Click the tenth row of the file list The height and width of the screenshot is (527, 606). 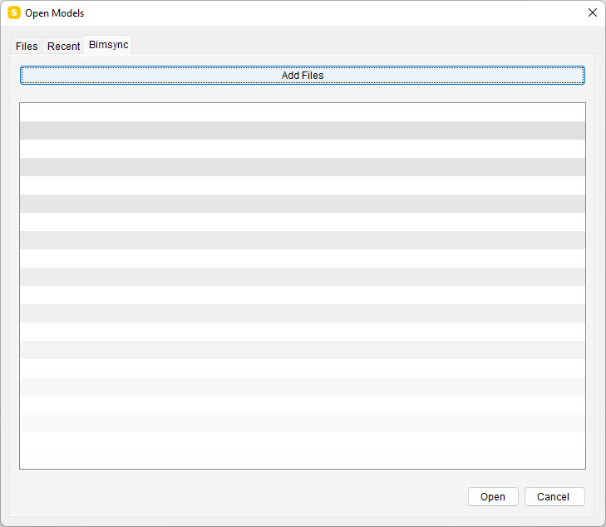[303, 277]
